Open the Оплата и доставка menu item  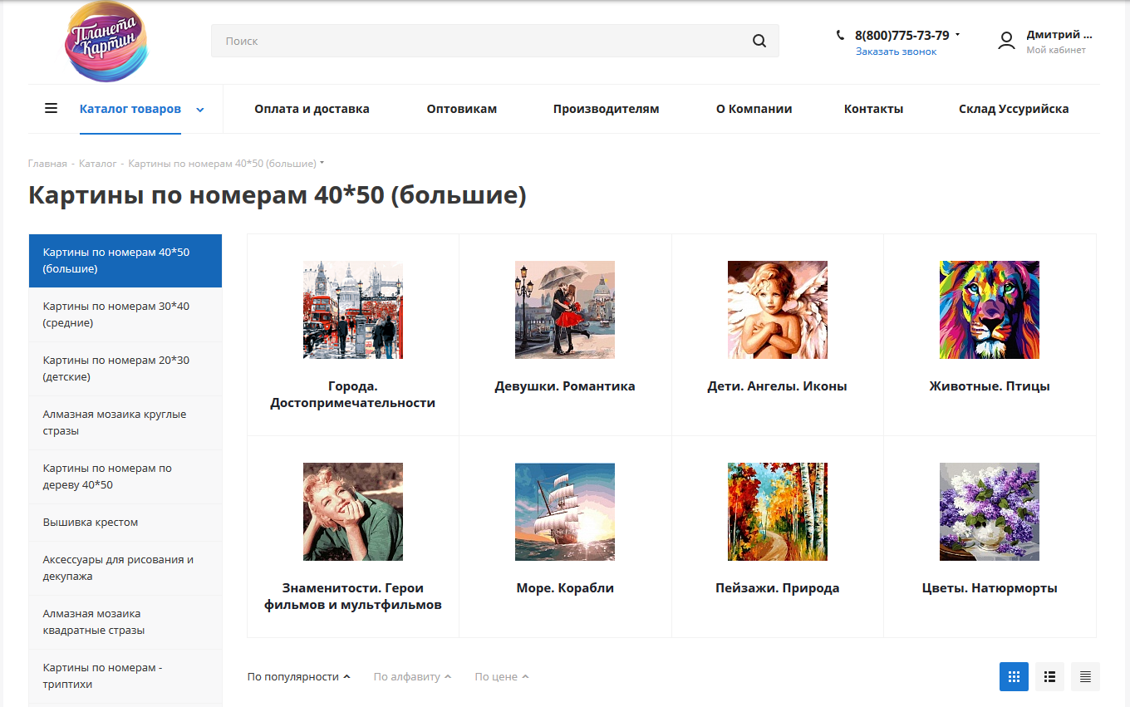click(x=312, y=109)
